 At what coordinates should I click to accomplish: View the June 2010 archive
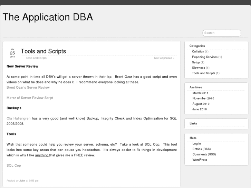click(200, 109)
